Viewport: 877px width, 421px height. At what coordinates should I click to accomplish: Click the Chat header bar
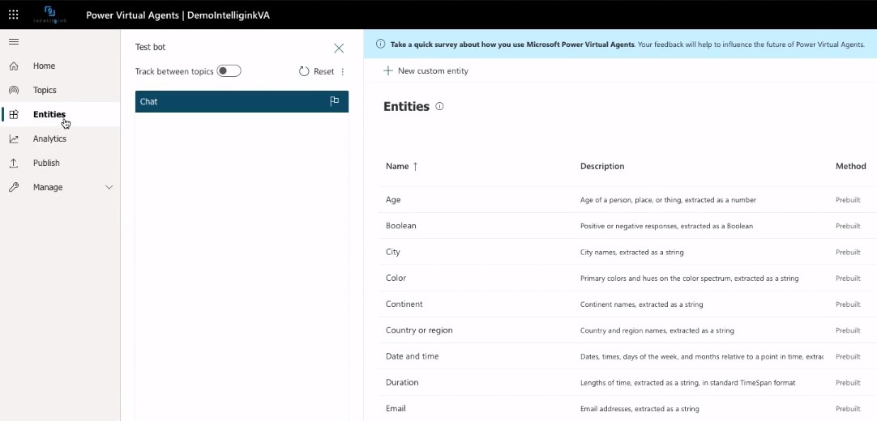[242, 102]
